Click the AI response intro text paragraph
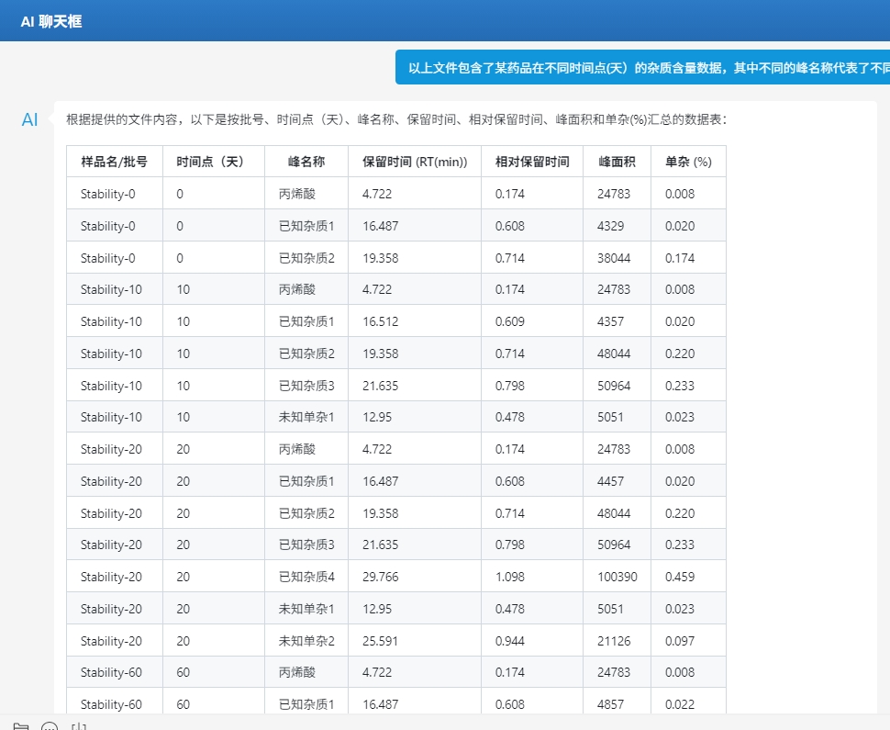 (396, 119)
